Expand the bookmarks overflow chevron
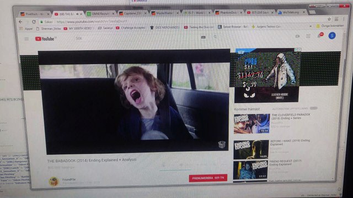The width and height of the screenshot is (353, 198). 311,26
